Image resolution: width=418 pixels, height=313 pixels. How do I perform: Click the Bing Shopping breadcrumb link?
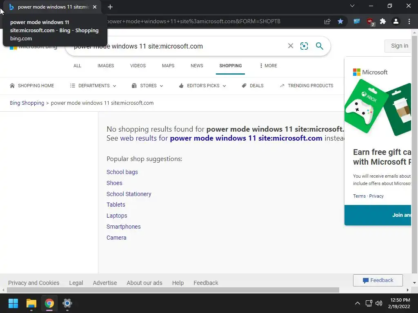(27, 103)
